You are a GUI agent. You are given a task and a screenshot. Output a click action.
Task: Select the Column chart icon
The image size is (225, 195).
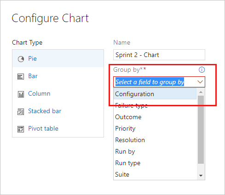(x=21, y=94)
